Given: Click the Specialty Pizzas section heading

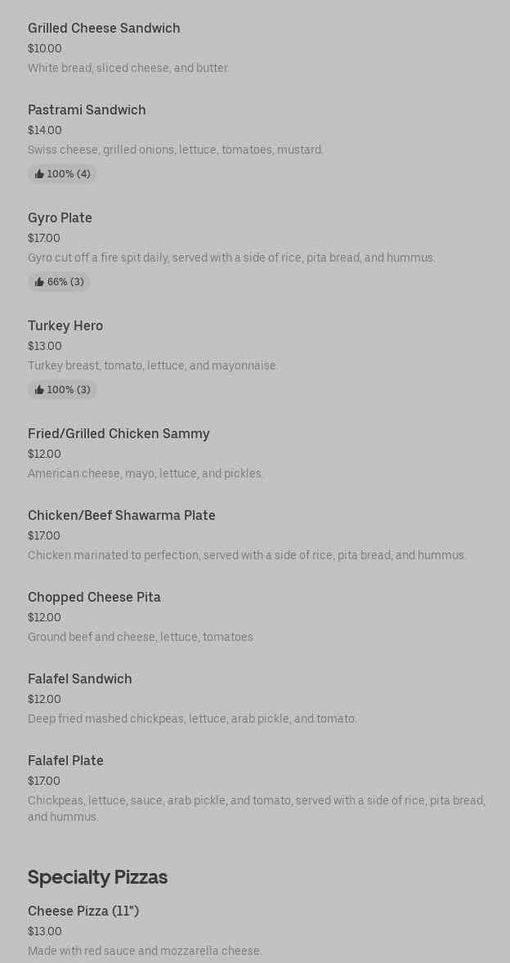Looking at the screenshot, I should pyautogui.click(x=97, y=877).
